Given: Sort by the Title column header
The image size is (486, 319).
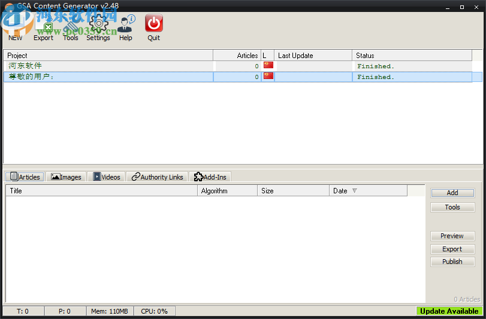Looking at the screenshot, I should coord(101,190).
